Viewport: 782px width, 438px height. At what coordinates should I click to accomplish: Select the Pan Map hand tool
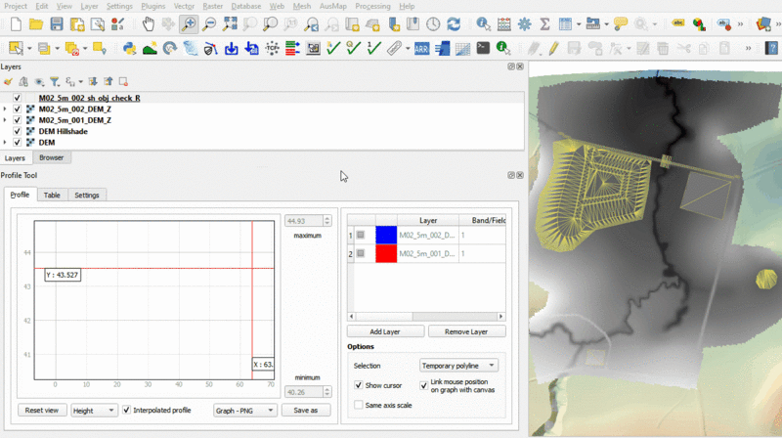click(148, 23)
